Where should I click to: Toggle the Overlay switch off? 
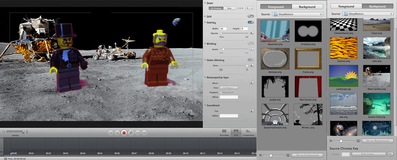251,22
